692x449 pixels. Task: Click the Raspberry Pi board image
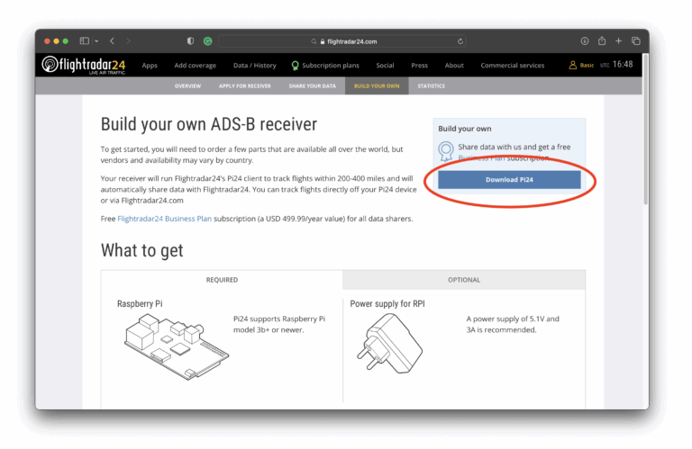[168, 347]
